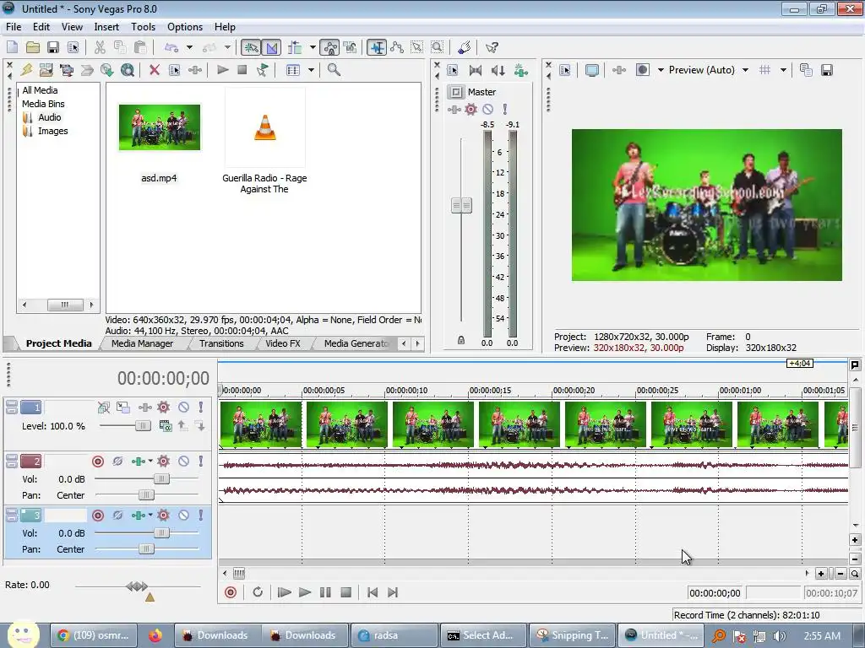Click the Dim Output icon in the mixer
The width and height of the screenshot is (865, 648).
coord(498,70)
